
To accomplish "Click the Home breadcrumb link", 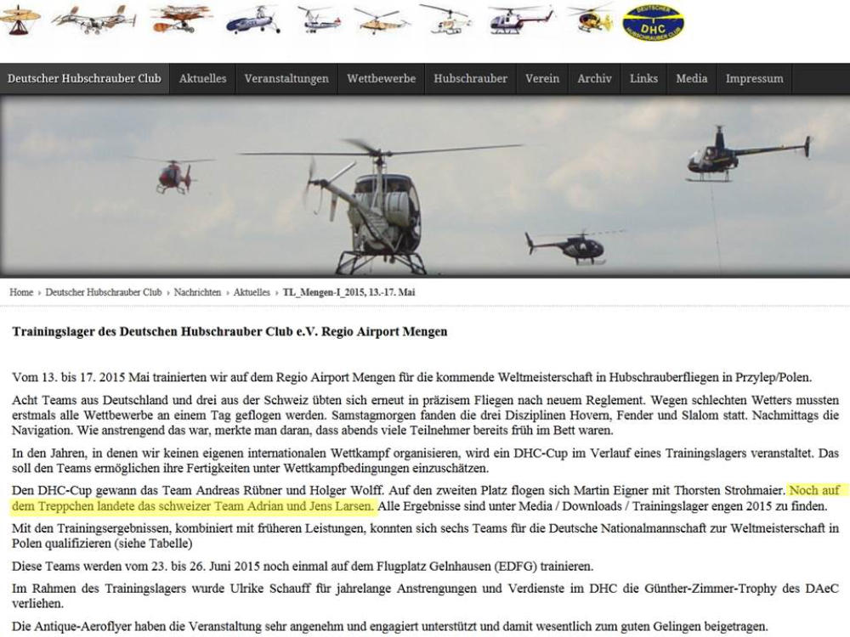I will point(21,292).
